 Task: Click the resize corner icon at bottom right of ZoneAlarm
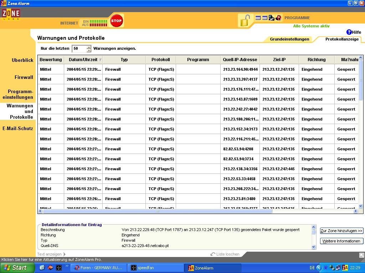click(x=362, y=255)
